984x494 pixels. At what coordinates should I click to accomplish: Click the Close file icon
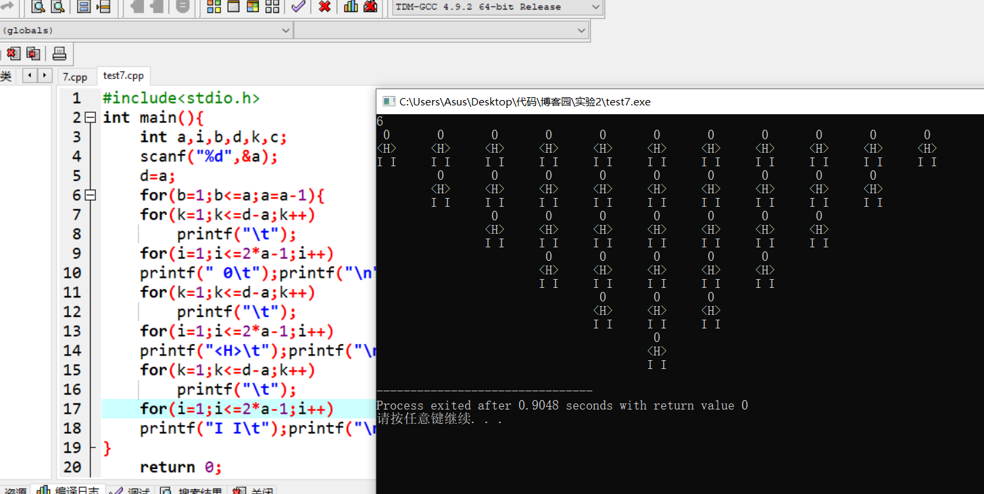[x=14, y=53]
